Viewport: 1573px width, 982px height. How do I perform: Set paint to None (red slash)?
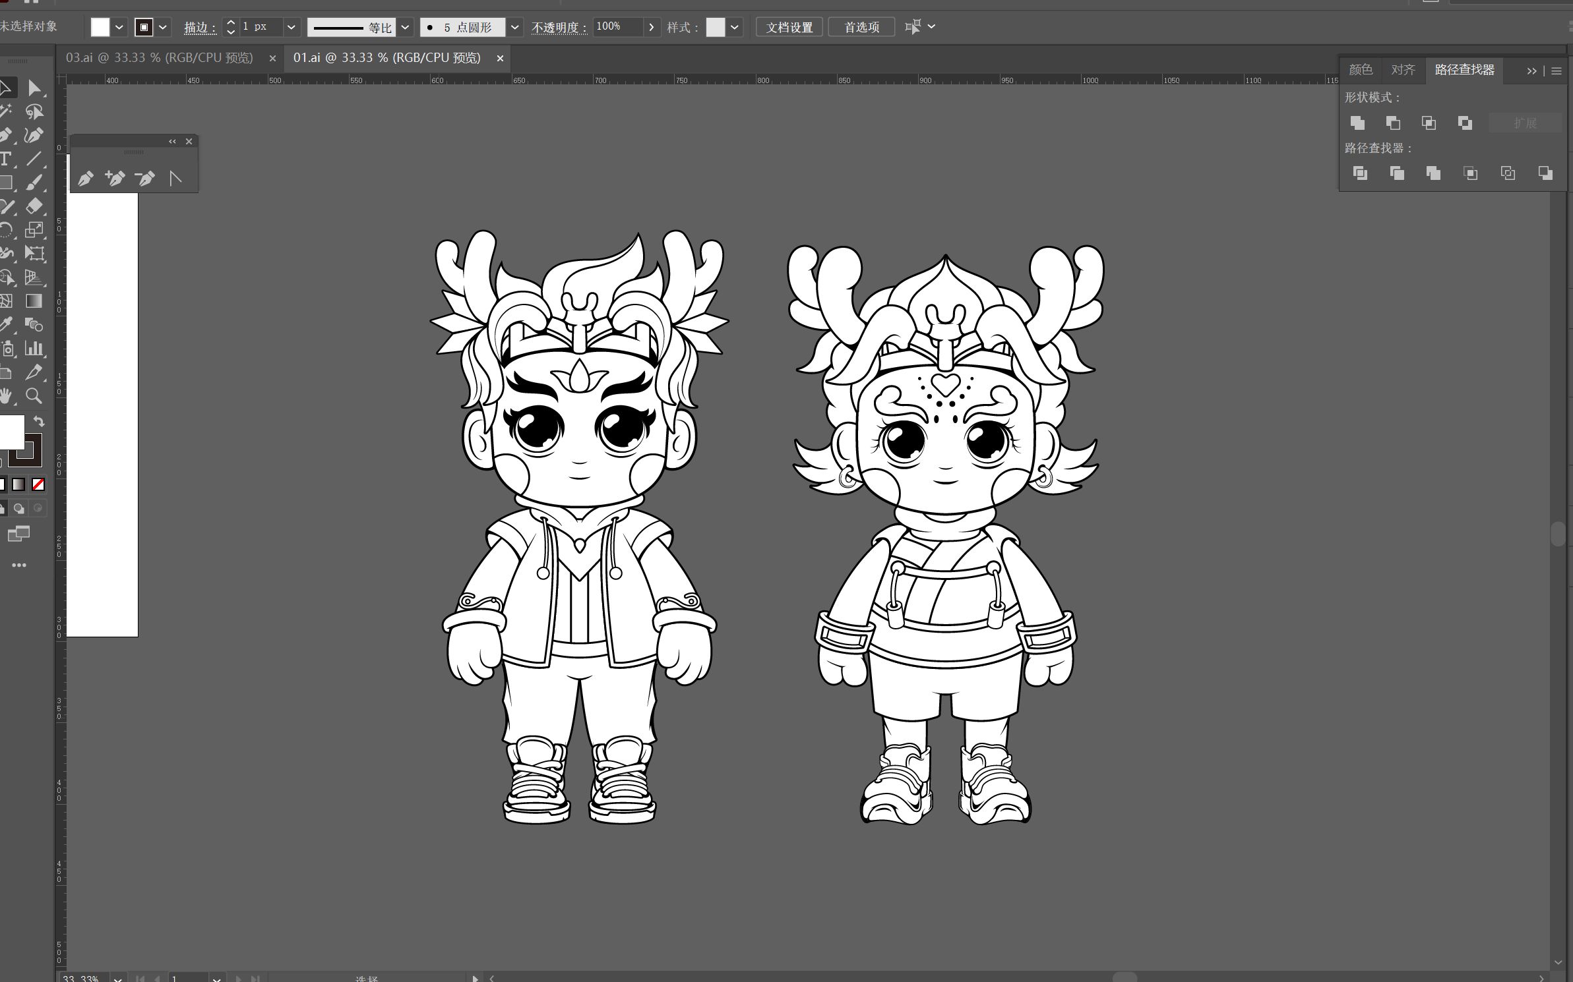[38, 485]
